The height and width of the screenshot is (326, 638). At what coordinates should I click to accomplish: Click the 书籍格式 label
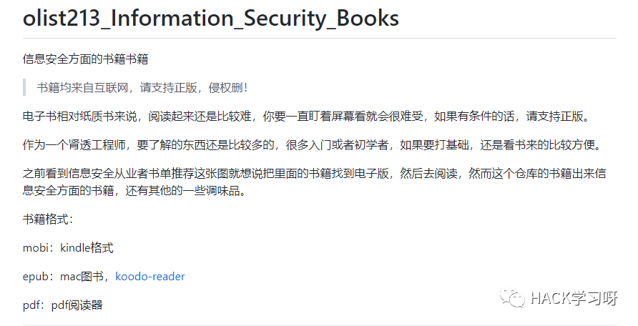click(x=48, y=219)
